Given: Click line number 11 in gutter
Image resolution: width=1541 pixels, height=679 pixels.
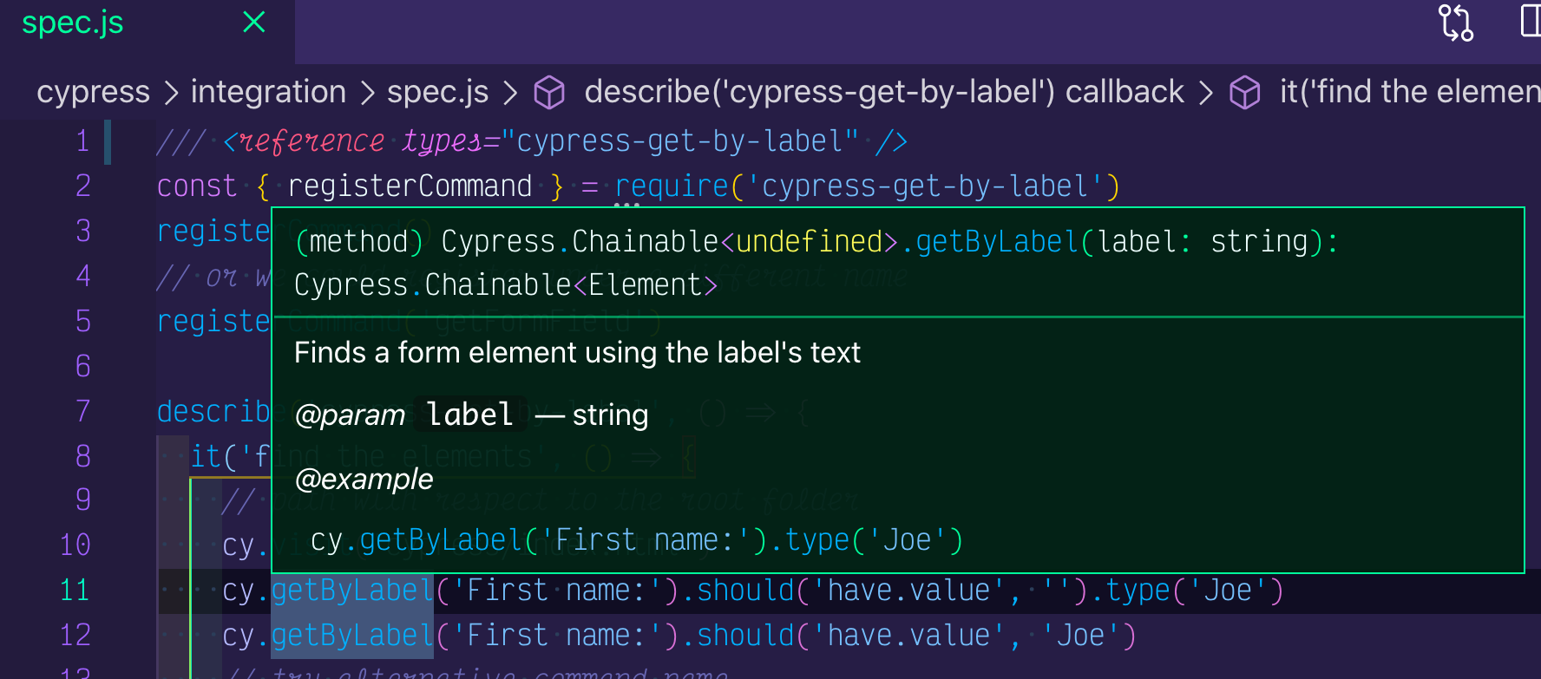Looking at the screenshot, I should (x=75, y=591).
